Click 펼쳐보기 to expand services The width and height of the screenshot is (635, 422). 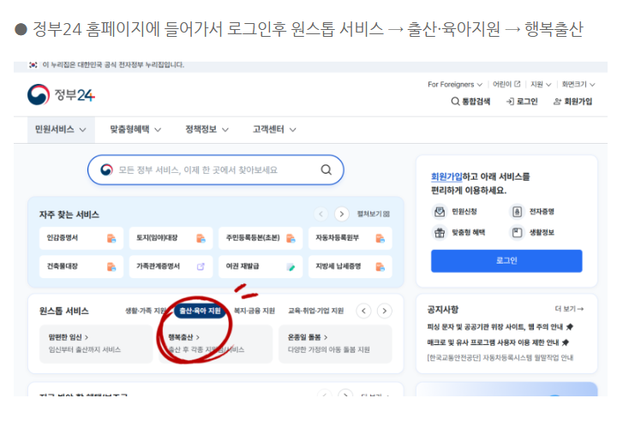point(374,214)
